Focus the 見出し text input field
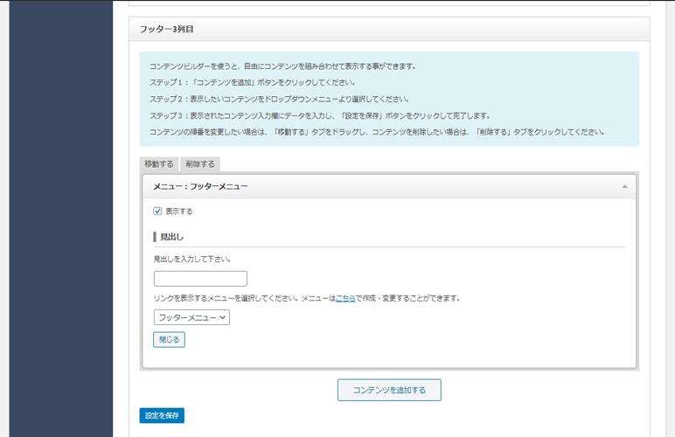This screenshot has height=437, width=675. [200, 279]
